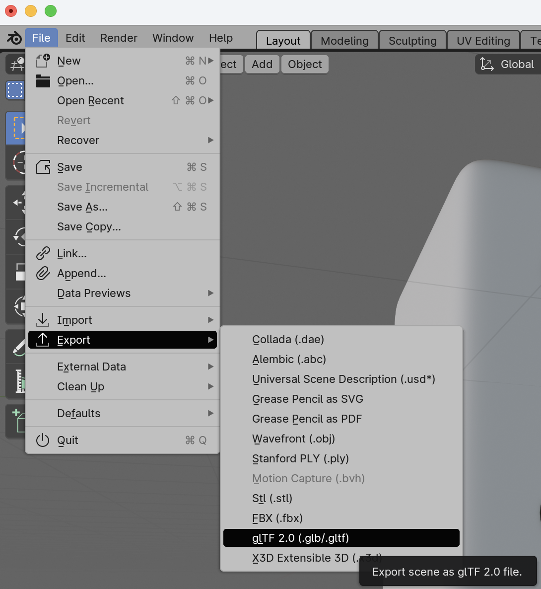Export as Collada (.dae)
The height and width of the screenshot is (589, 541).
[341, 339]
